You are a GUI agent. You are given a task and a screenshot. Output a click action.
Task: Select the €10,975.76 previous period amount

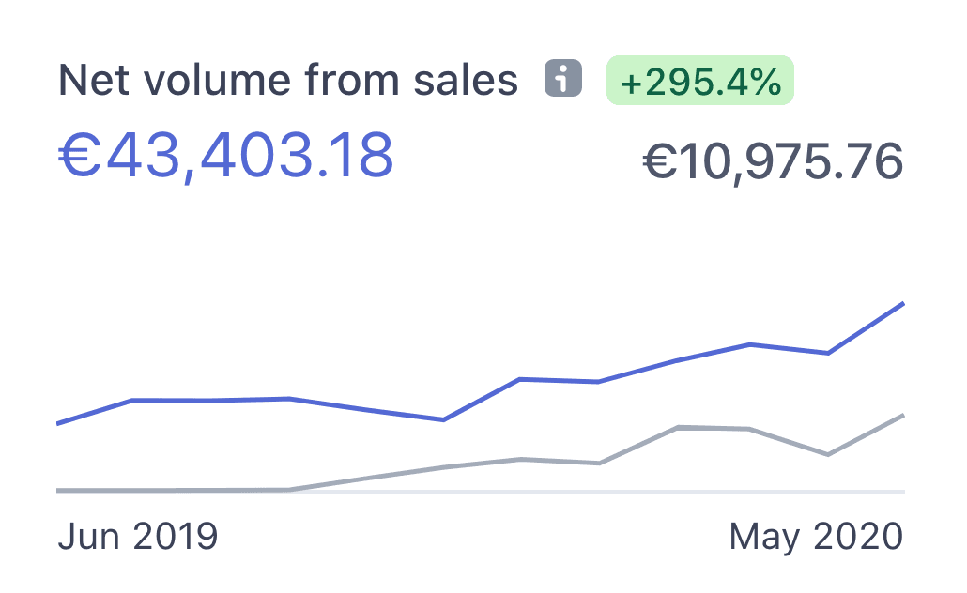pos(773,161)
